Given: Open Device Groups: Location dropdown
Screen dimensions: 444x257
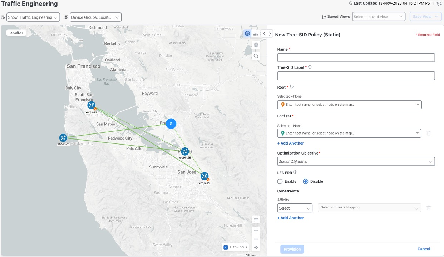Looking at the screenshot, I should pyautogui.click(x=95, y=17).
